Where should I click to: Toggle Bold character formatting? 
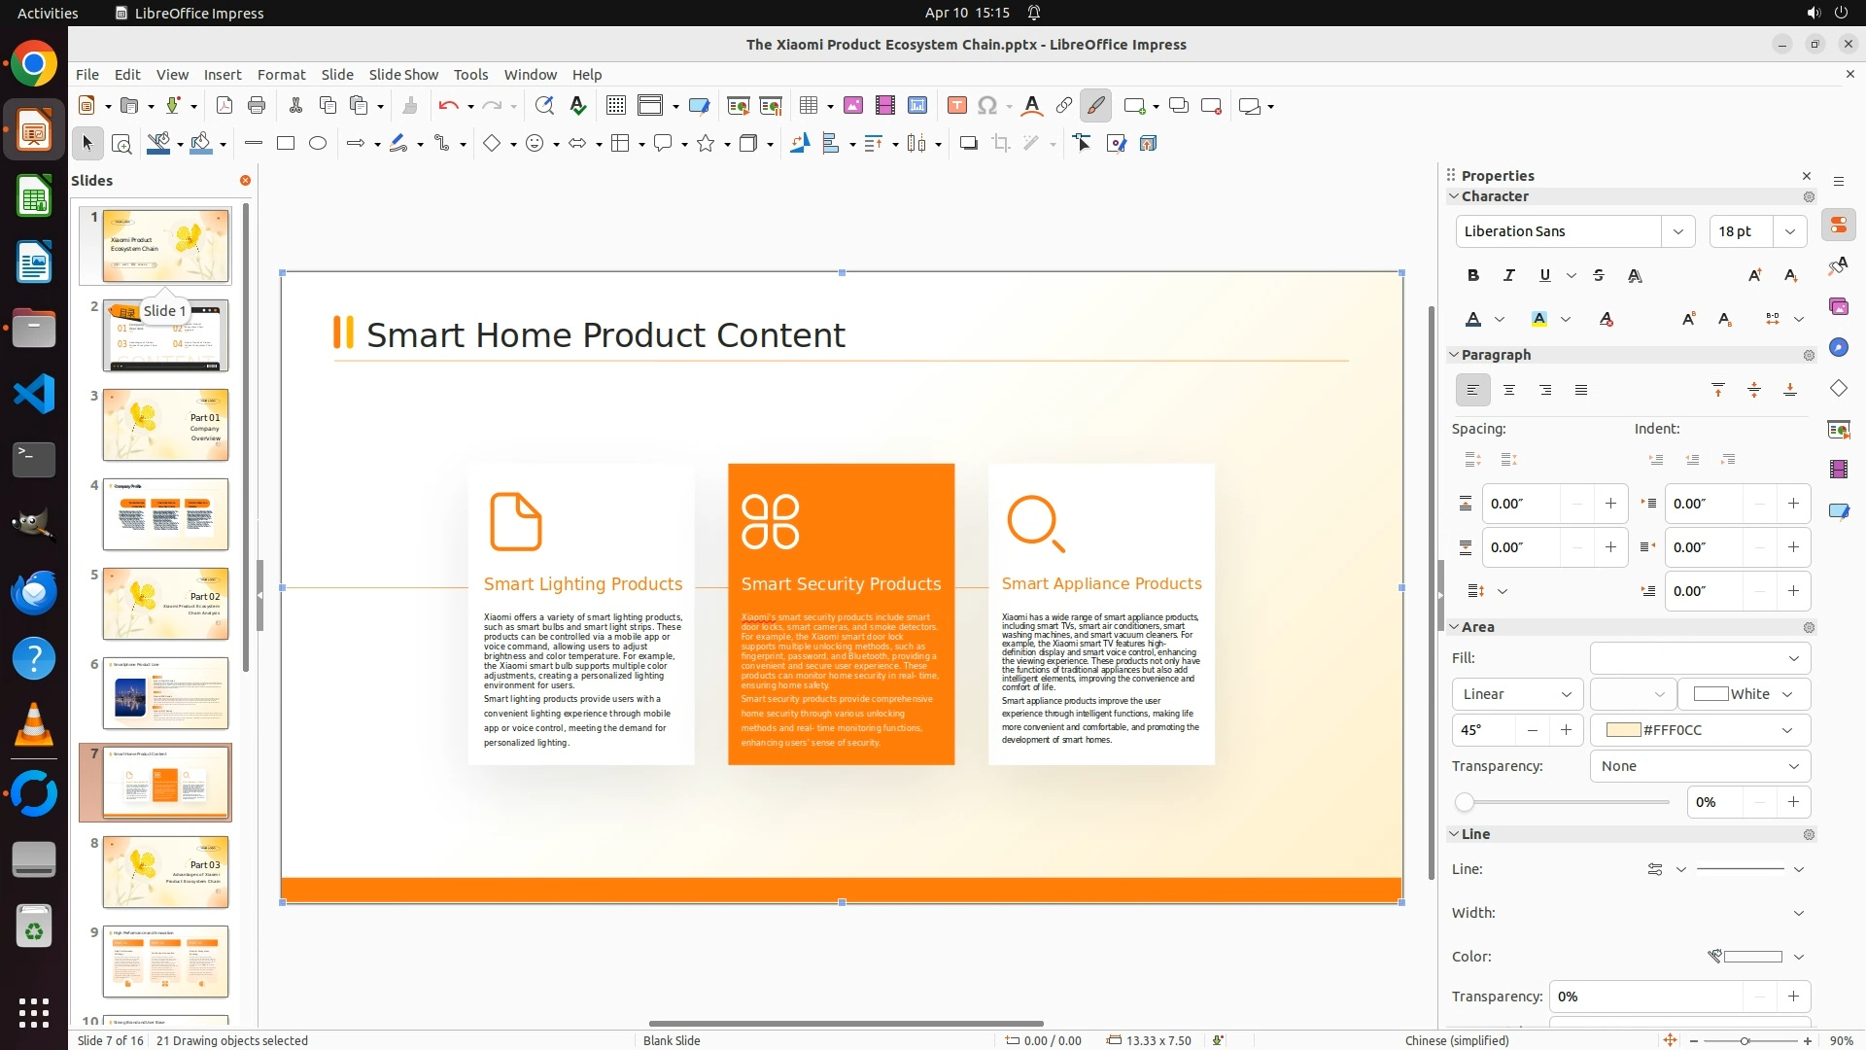click(x=1473, y=276)
